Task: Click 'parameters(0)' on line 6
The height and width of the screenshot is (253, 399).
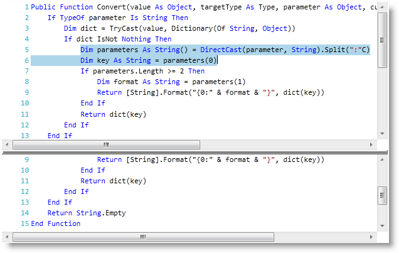Action: [190, 60]
